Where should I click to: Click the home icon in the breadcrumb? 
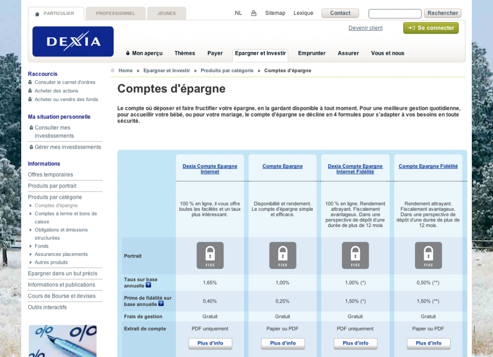click(x=113, y=70)
